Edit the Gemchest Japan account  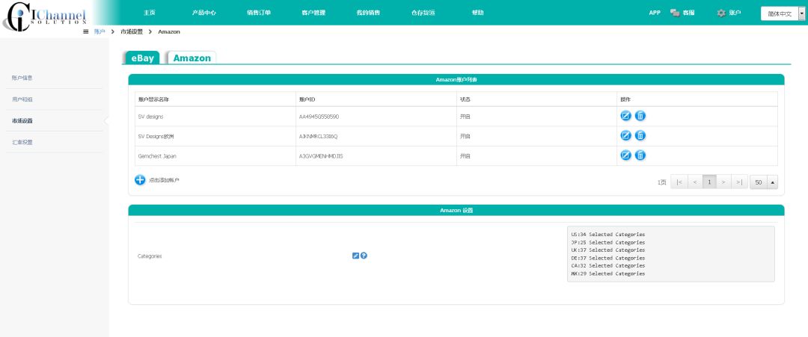coord(625,155)
